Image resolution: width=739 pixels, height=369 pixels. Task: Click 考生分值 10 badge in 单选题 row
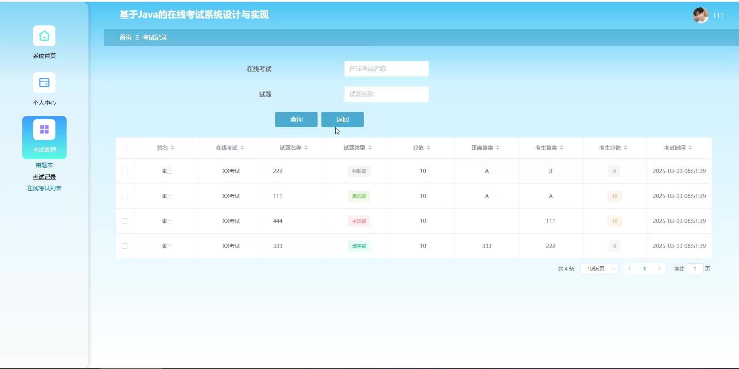click(x=615, y=196)
